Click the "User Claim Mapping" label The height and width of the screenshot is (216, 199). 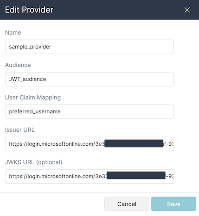coord(33,98)
